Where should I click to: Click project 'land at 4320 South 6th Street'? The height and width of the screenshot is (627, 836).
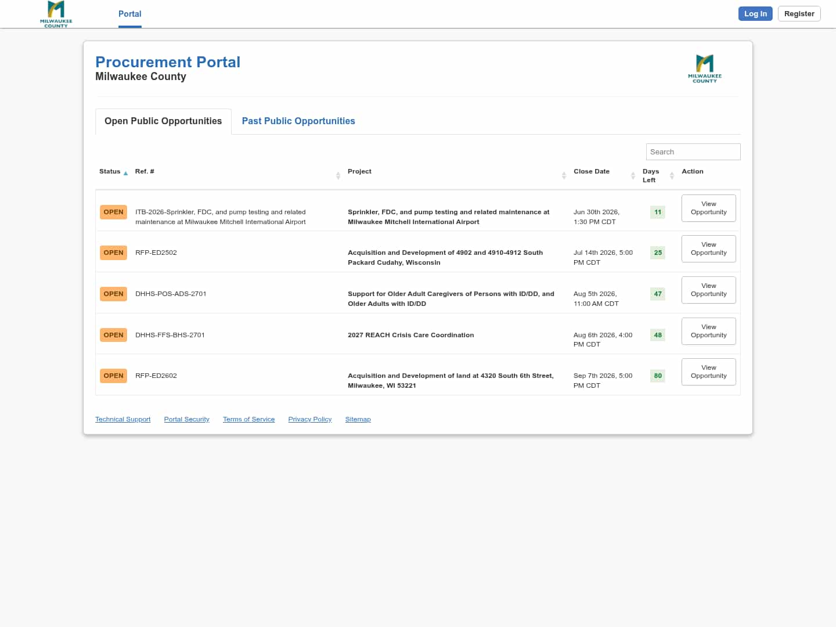tap(451, 381)
